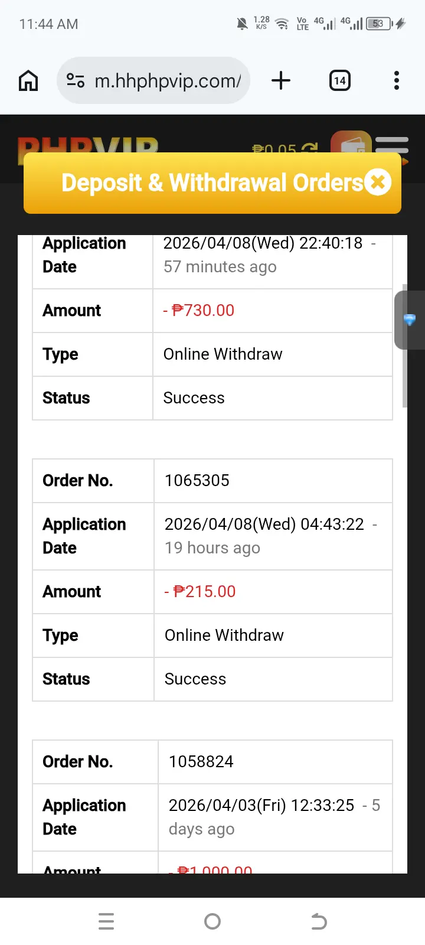Click the -₱215.00 amount value

[200, 591]
